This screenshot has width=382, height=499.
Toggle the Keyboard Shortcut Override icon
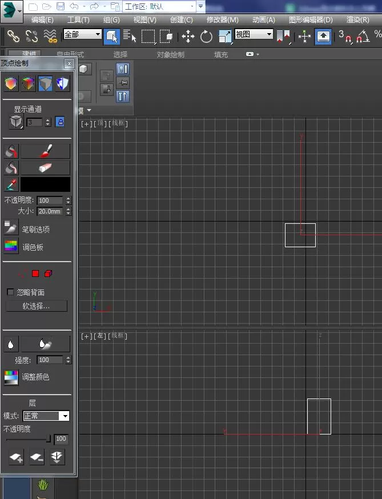(323, 37)
